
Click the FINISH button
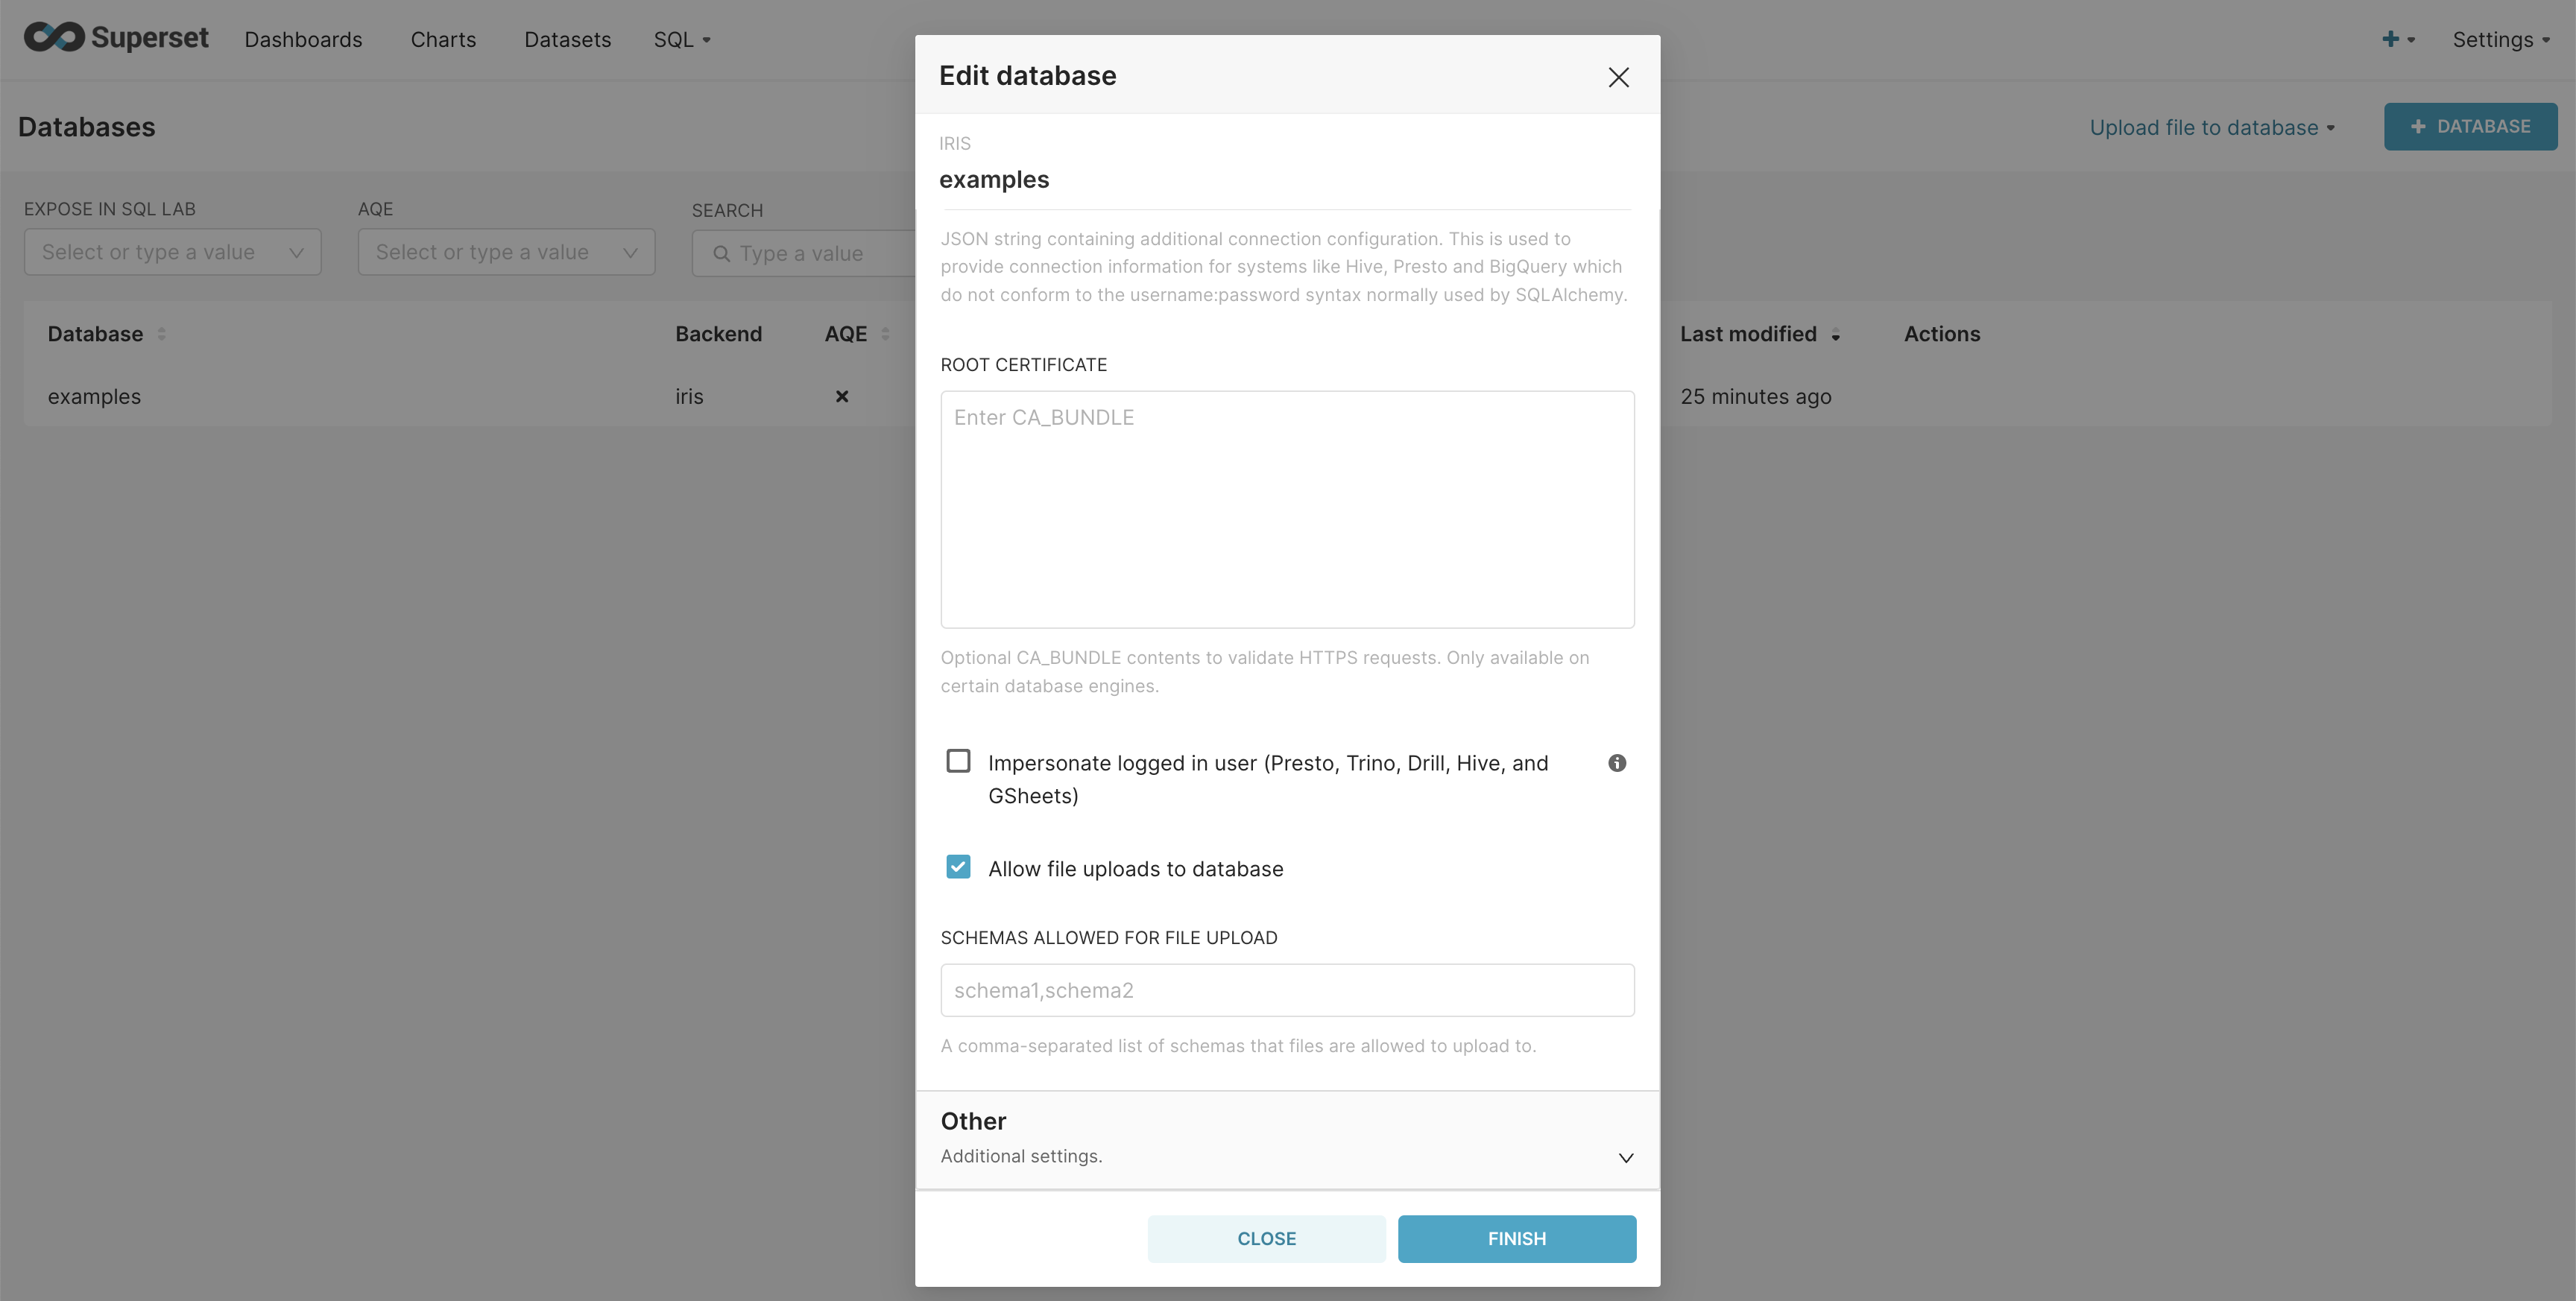click(1516, 1238)
